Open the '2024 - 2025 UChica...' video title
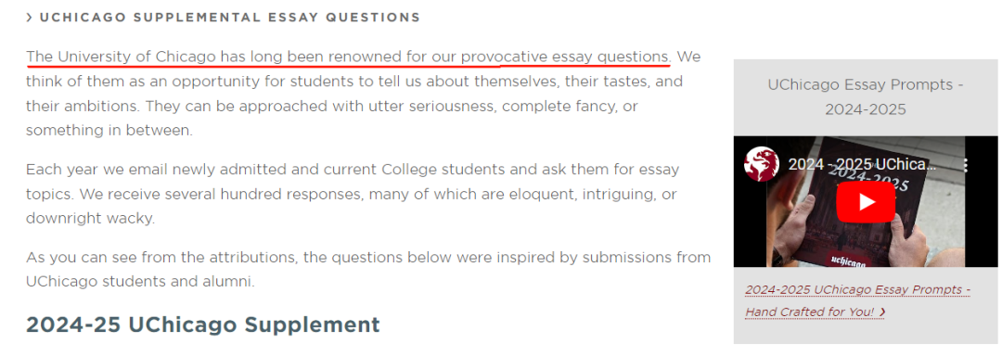 pos(862,164)
